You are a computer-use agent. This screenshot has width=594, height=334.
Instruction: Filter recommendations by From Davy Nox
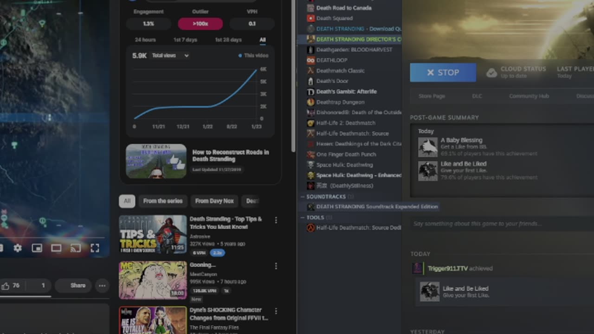click(214, 201)
